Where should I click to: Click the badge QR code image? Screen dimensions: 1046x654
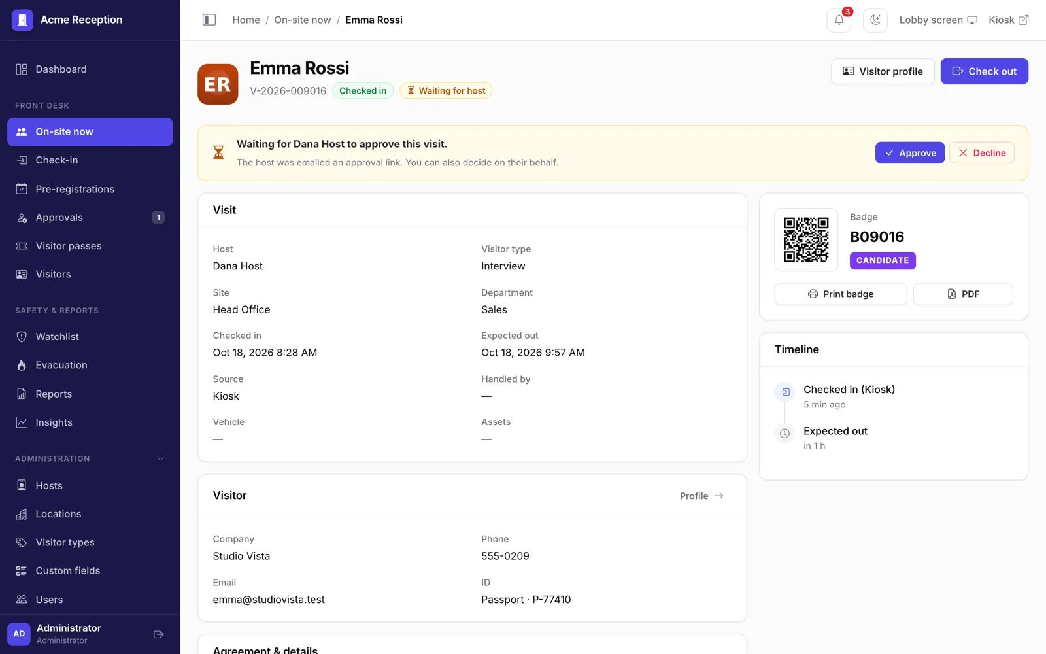(x=806, y=239)
